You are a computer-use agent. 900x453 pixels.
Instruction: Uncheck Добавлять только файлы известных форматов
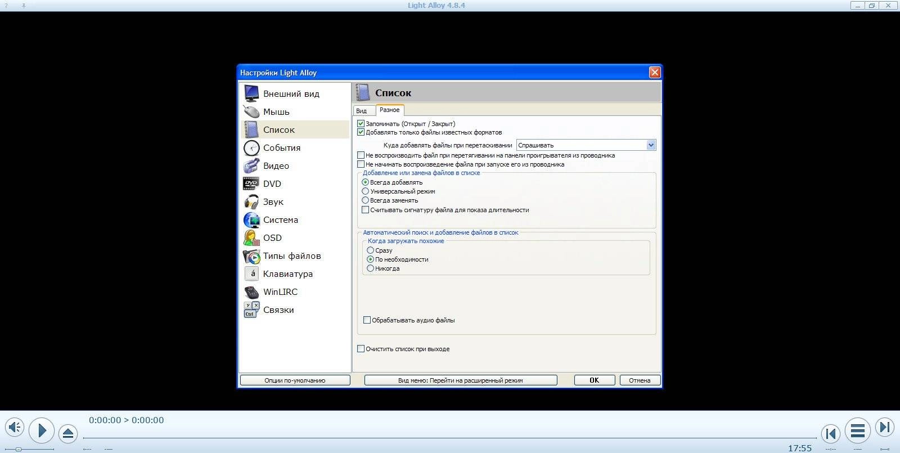(361, 132)
